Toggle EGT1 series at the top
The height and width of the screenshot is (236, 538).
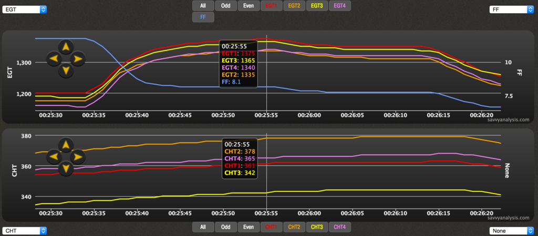(272, 6)
